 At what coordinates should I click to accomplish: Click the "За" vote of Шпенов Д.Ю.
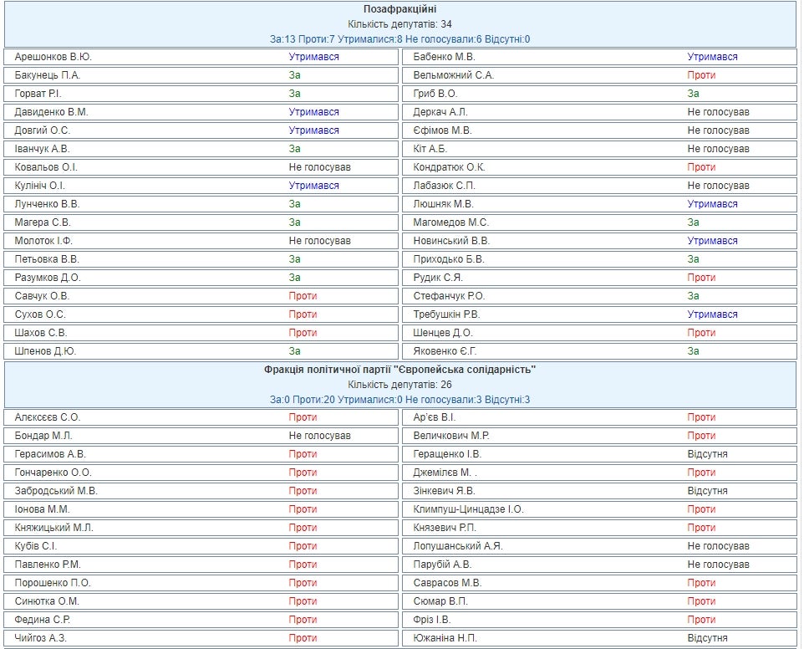[294, 351]
